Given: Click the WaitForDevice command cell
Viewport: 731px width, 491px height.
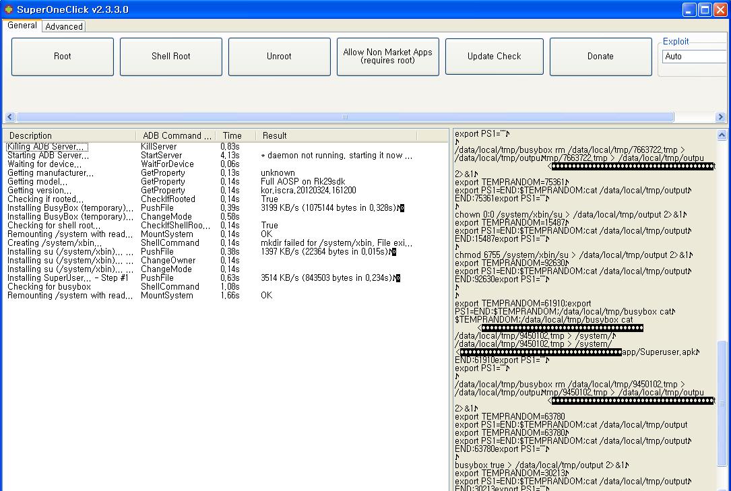Looking at the screenshot, I should click(x=167, y=164).
